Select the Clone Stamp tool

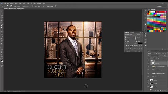tap(2, 30)
